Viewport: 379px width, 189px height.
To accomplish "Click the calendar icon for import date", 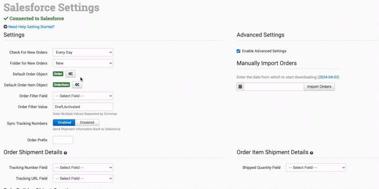I will [x=240, y=87].
